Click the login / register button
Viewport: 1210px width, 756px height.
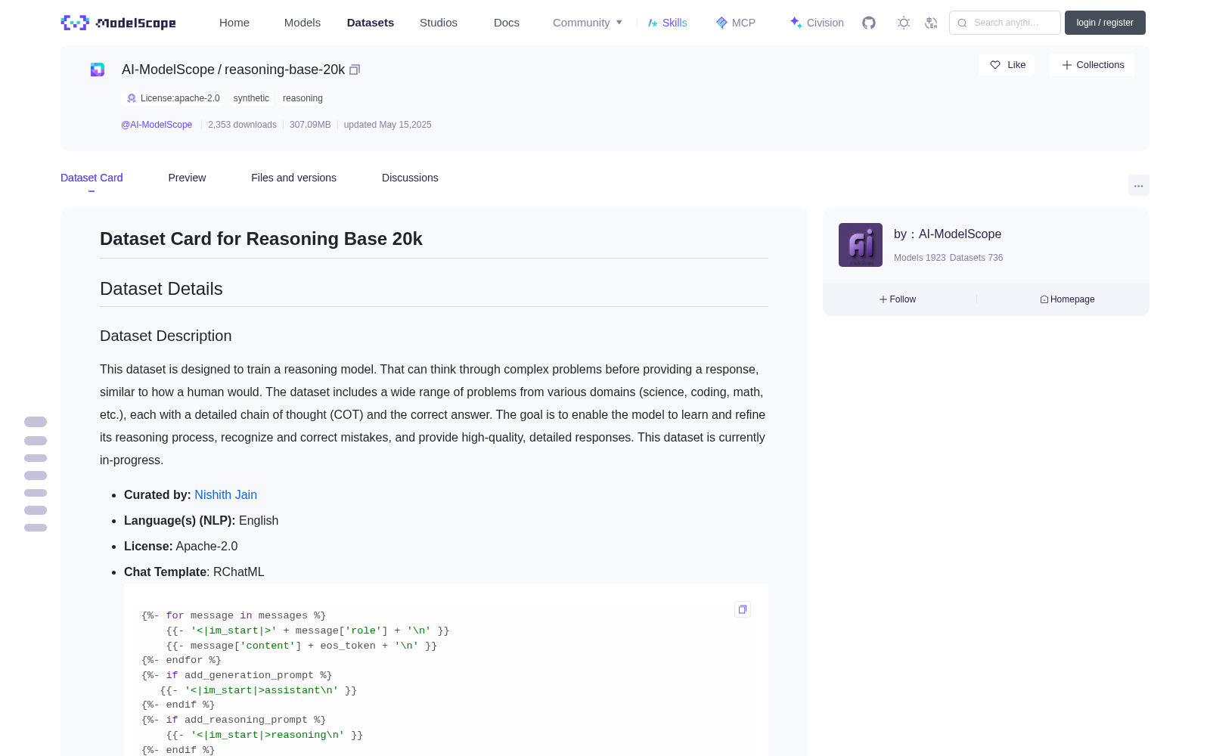pos(1105,23)
